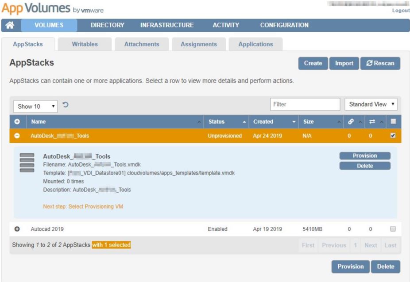This screenshot has height=282, width=410.
Task: Click the App Volumes logo
Action: coord(52,8)
